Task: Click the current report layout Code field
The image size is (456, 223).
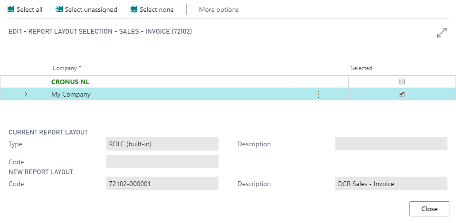Action: (x=162, y=161)
